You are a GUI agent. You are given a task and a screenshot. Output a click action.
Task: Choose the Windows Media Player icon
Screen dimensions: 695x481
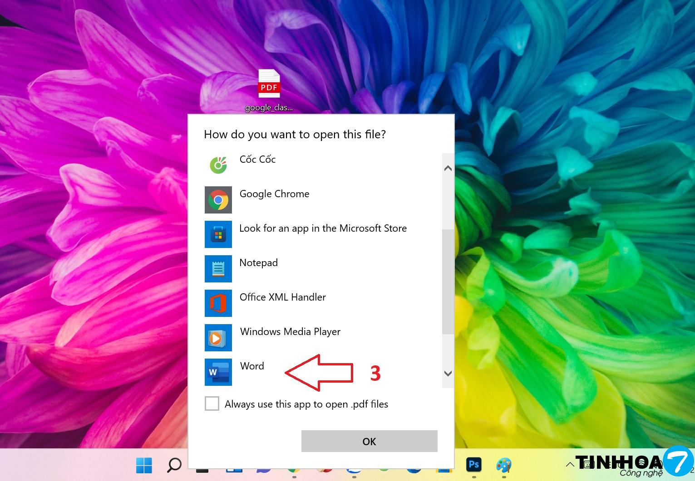[218, 338]
